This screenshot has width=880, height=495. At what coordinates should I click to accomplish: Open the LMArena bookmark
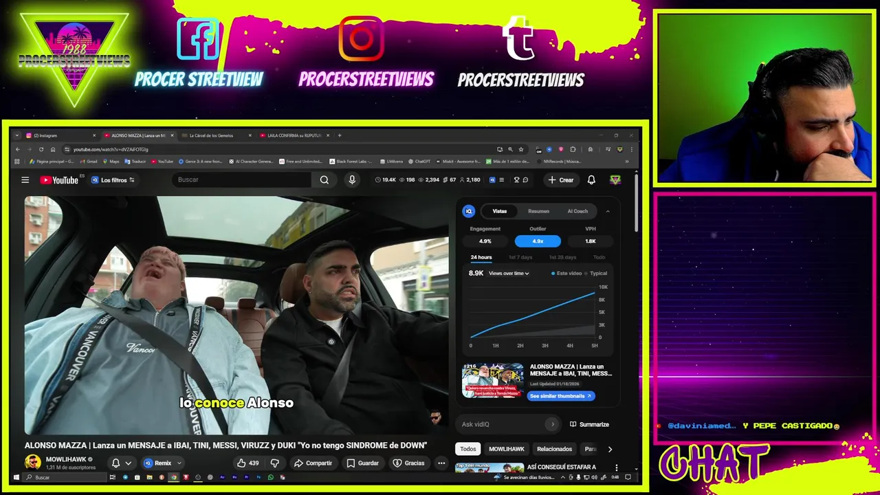point(391,162)
